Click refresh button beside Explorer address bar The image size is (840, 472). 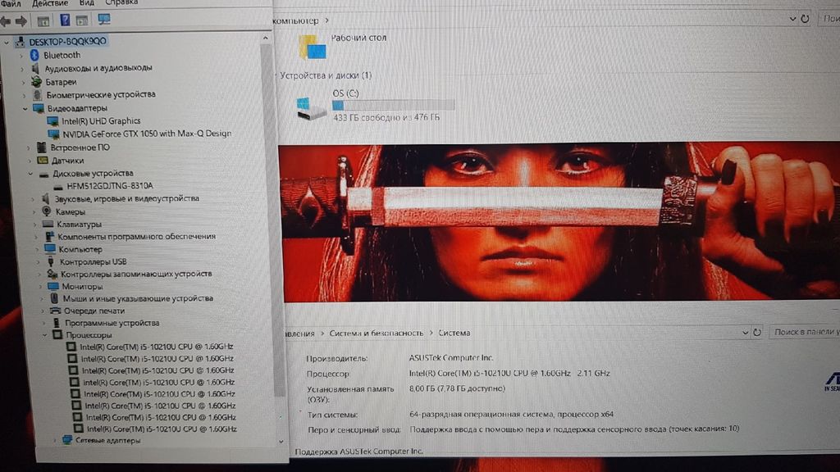[x=805, y=18]
